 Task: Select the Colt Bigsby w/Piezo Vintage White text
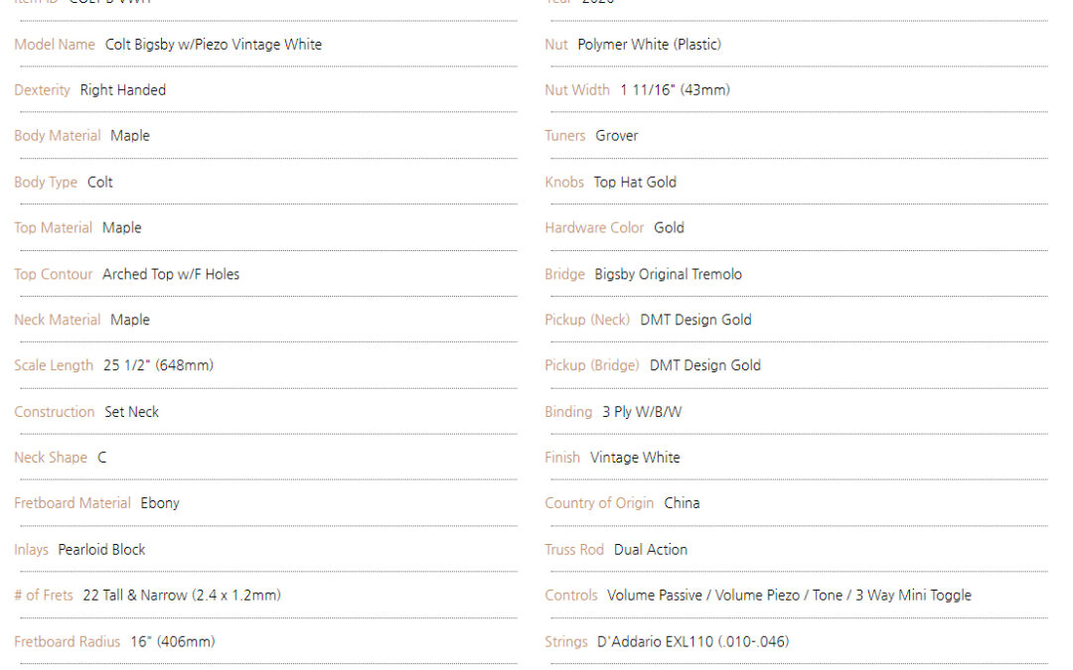click(214, 45)
